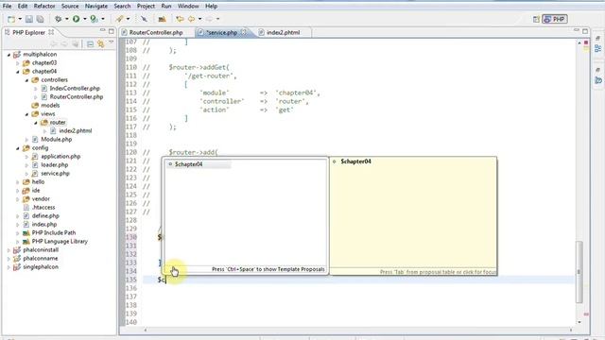Open the Source menu
Viewport: 605px width, 340px height.
coord(70,7)
